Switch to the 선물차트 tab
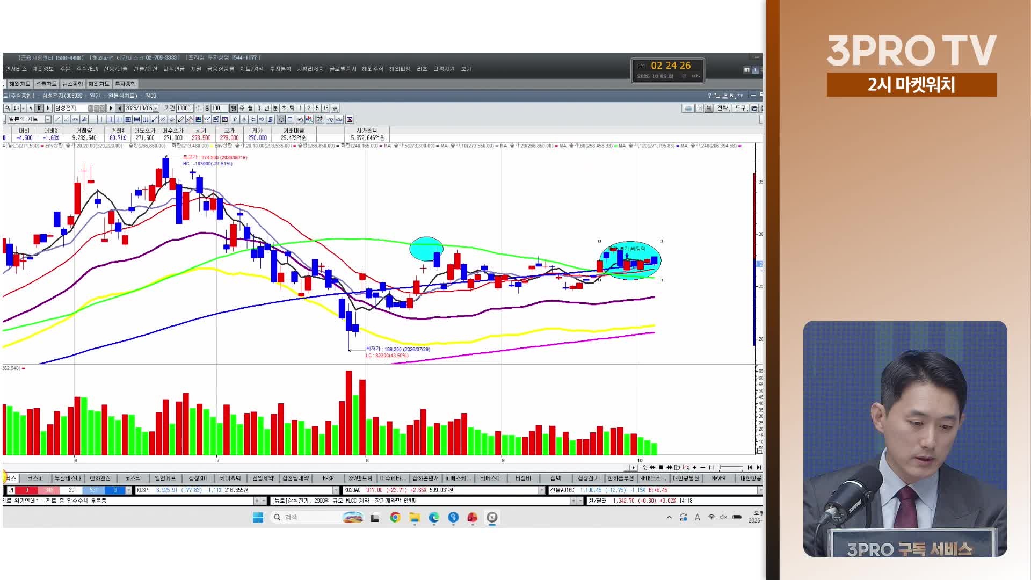This screenshot has height=580, width=1031. [46, 84]
